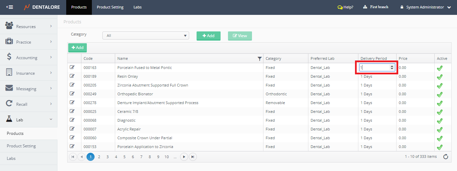This screenshot has width=457, height=171.
Task: Open the Category dropdown showing All
Action: [x=146, y=35]
